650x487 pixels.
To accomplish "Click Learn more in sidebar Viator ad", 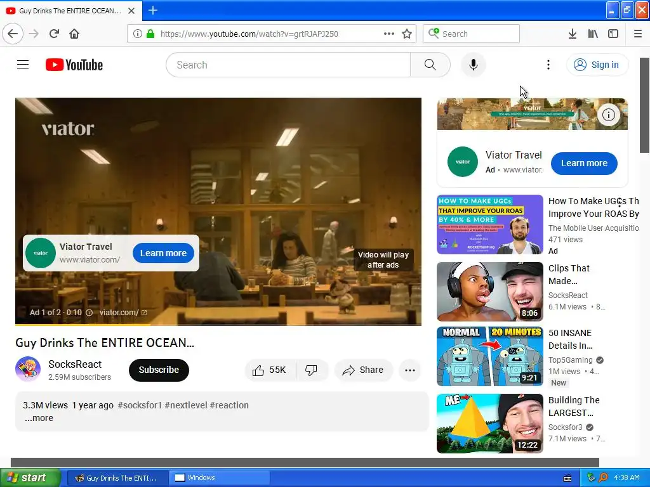I will 584,163.
